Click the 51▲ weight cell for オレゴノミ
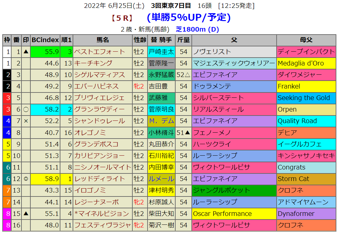The image size is (338, 234). [183, 133]
